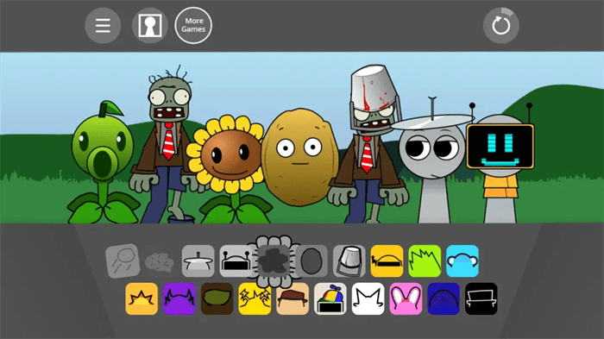Click the circular reset arrow button
Screen dimensions: 604x339
pos(500,25)
